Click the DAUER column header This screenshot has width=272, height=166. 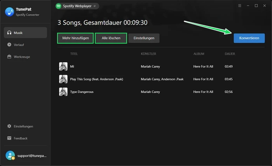(230, 54)
